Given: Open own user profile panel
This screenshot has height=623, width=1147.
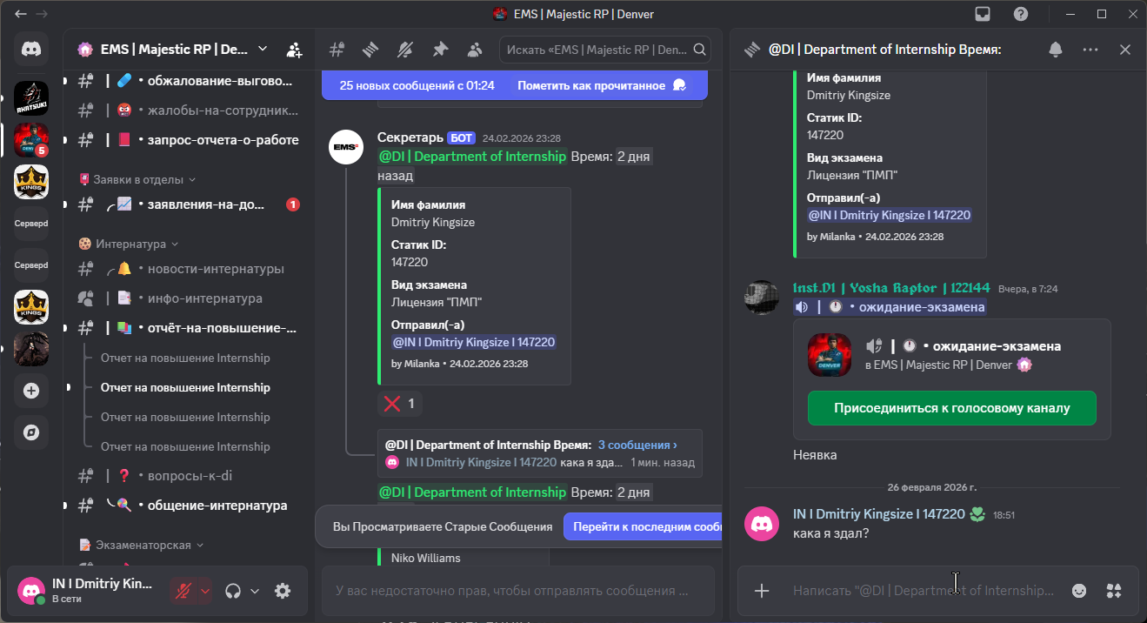Looking at the screenshot, I should tap(87, 591).
